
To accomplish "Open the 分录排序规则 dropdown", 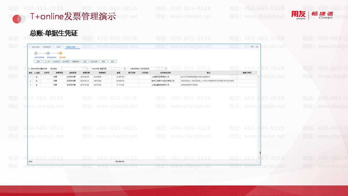I will coord(154,69).
